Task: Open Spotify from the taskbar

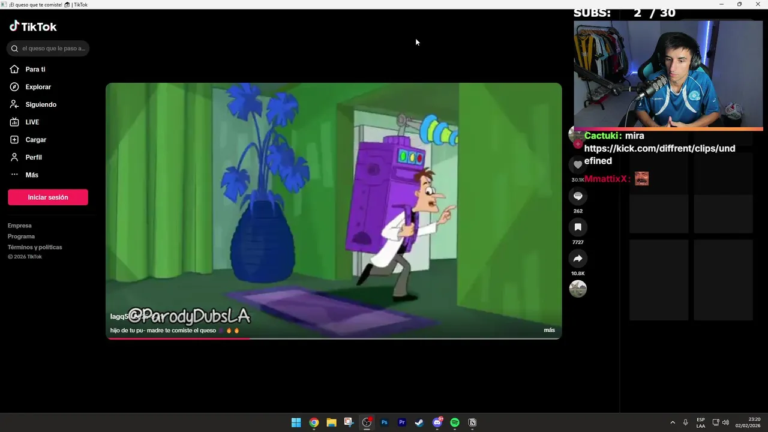Action: pyautogui.click(x=455, y=422)
